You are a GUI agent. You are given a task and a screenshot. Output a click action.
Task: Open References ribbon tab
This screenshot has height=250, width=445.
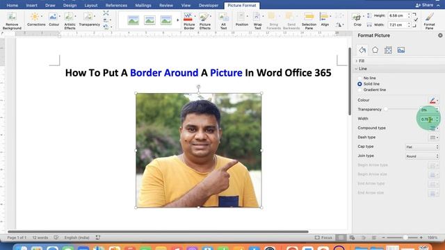click(x=116, y=6)
